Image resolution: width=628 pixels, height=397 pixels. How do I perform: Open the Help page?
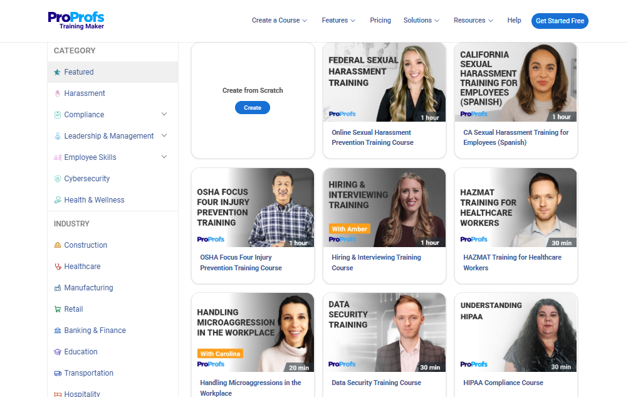515,21
